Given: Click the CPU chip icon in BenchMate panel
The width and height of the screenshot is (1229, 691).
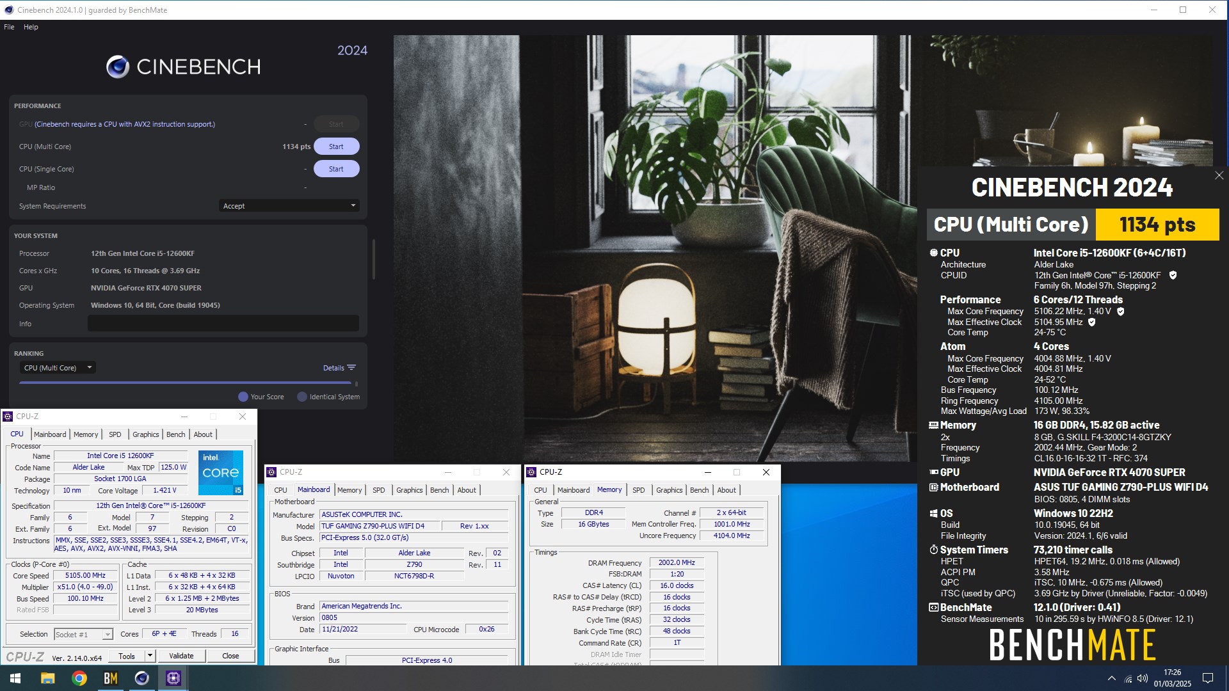Looking at the screenshot, I should click(933, 253).
